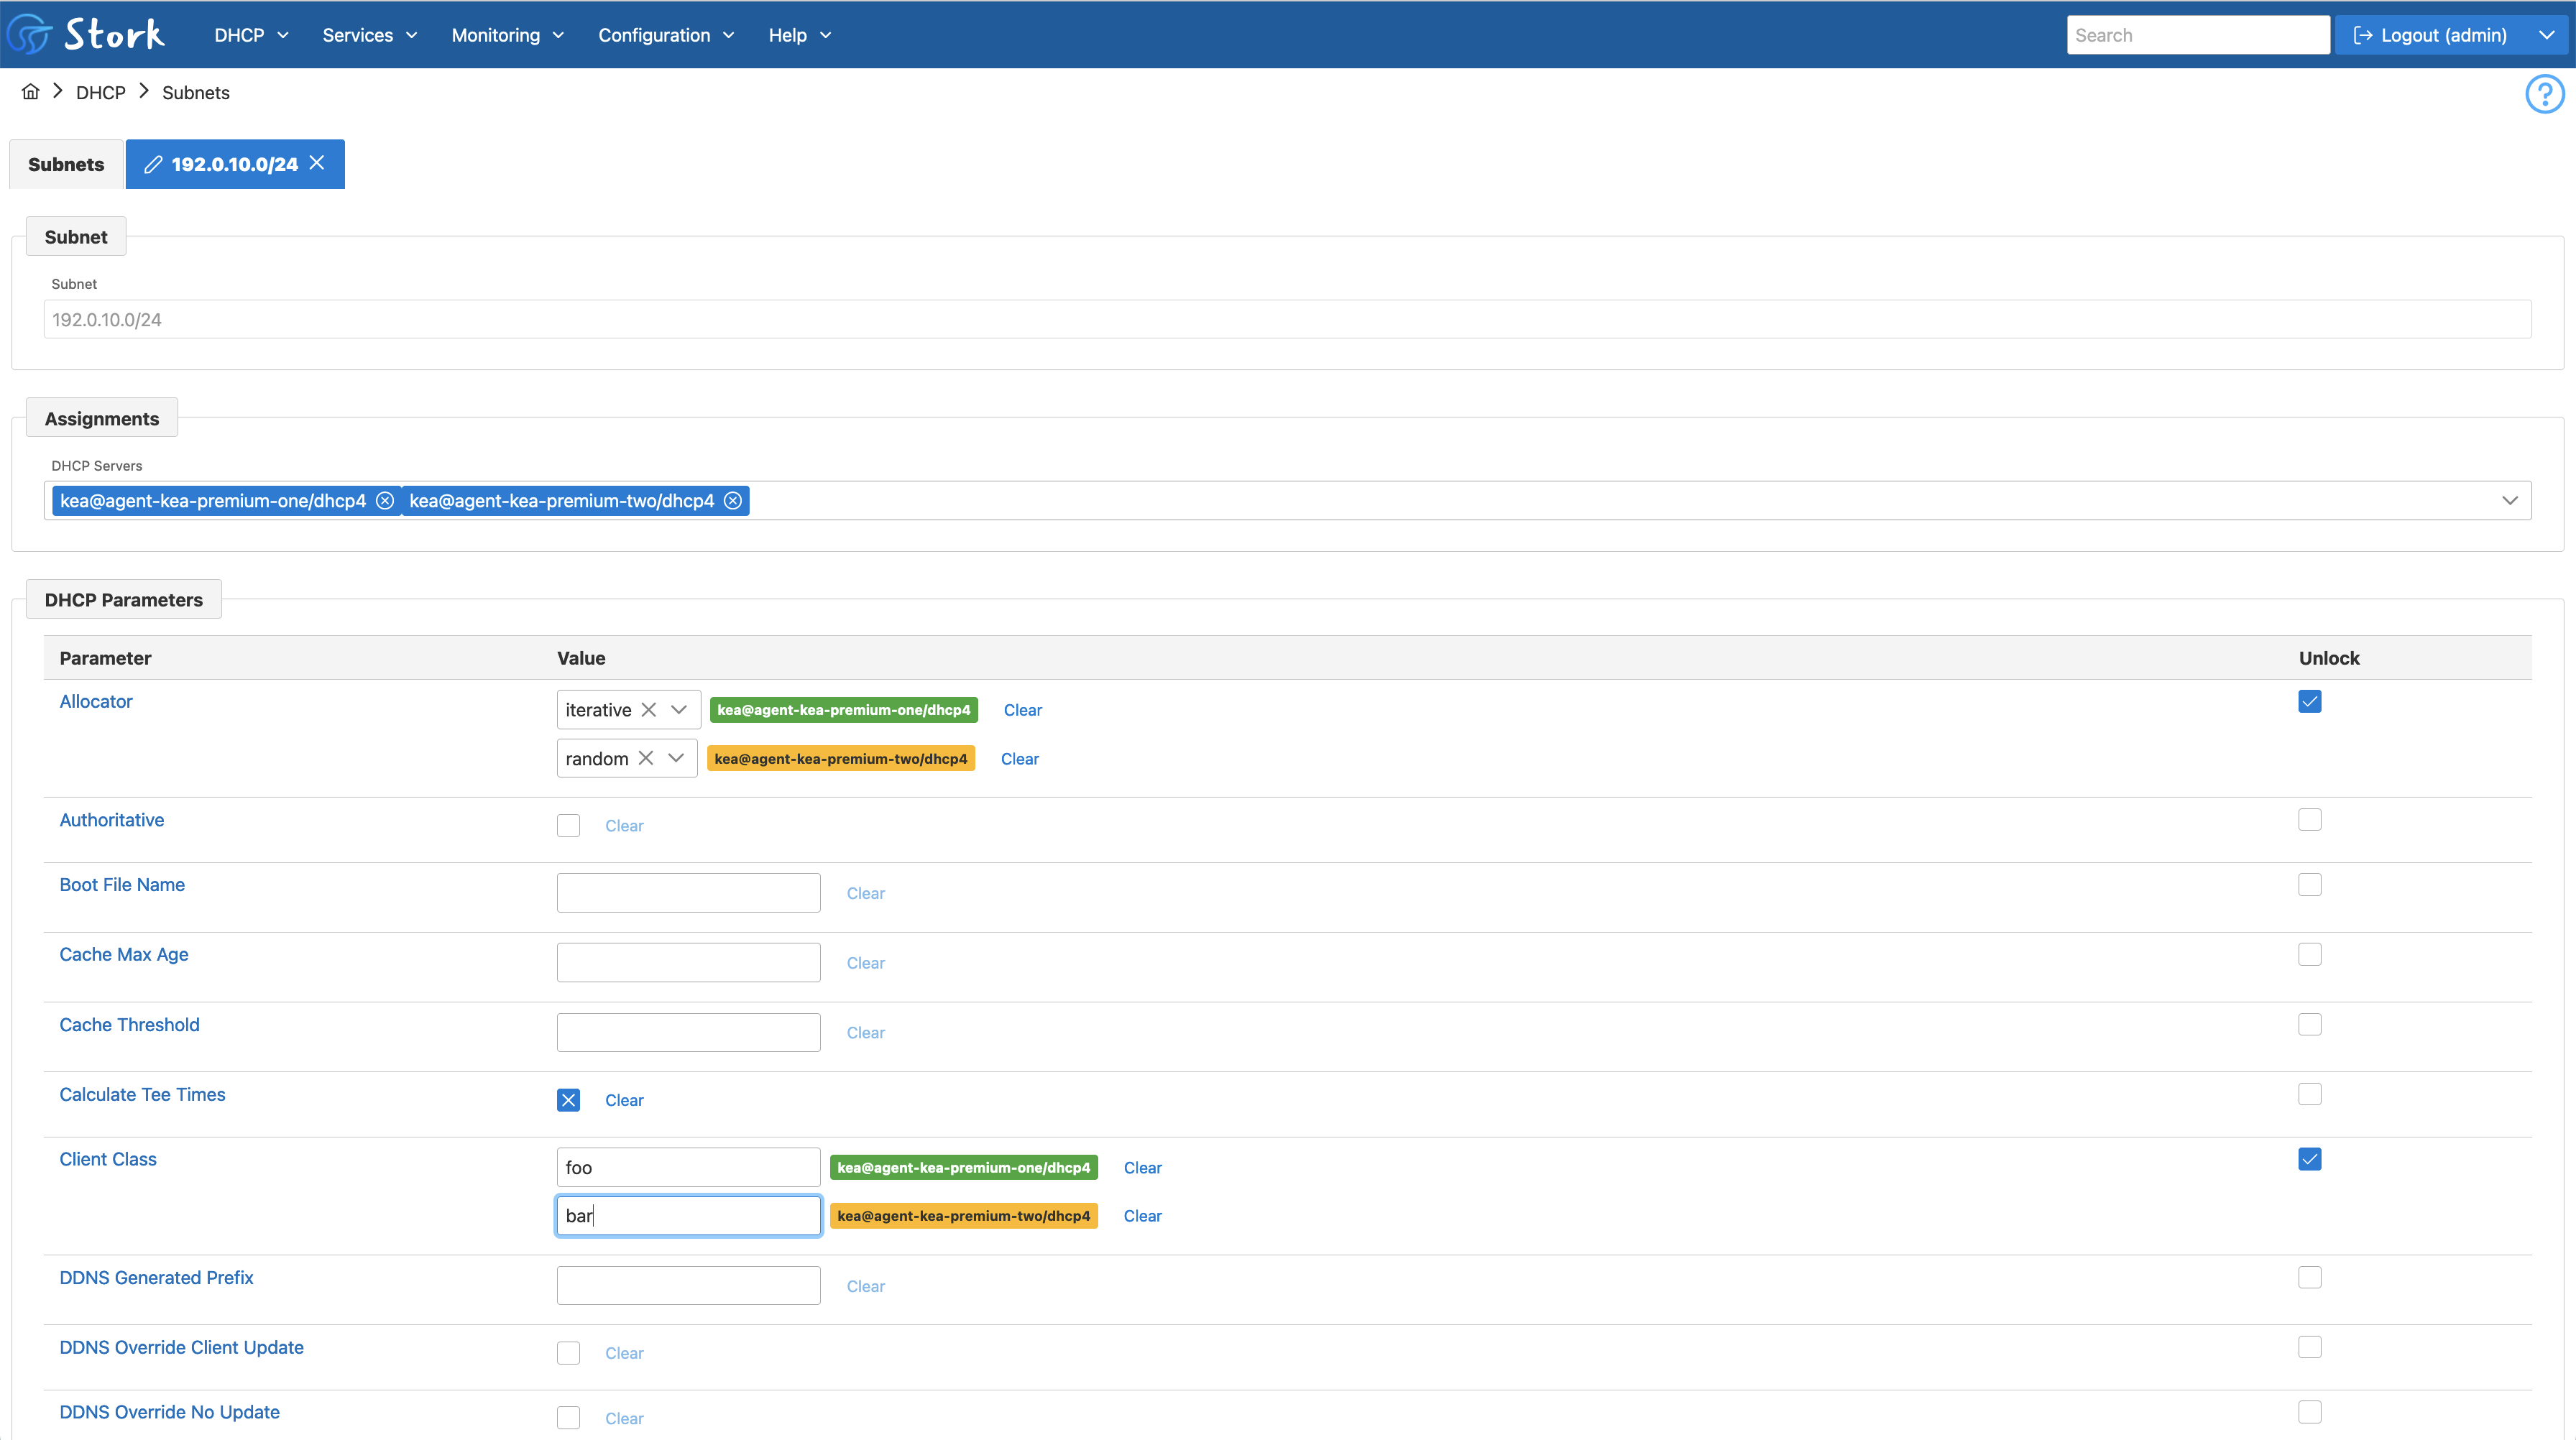Expand the DHCP Servers dropdown arrow
This screenshot has width=2576, height=1440.
pos(2510,501)
